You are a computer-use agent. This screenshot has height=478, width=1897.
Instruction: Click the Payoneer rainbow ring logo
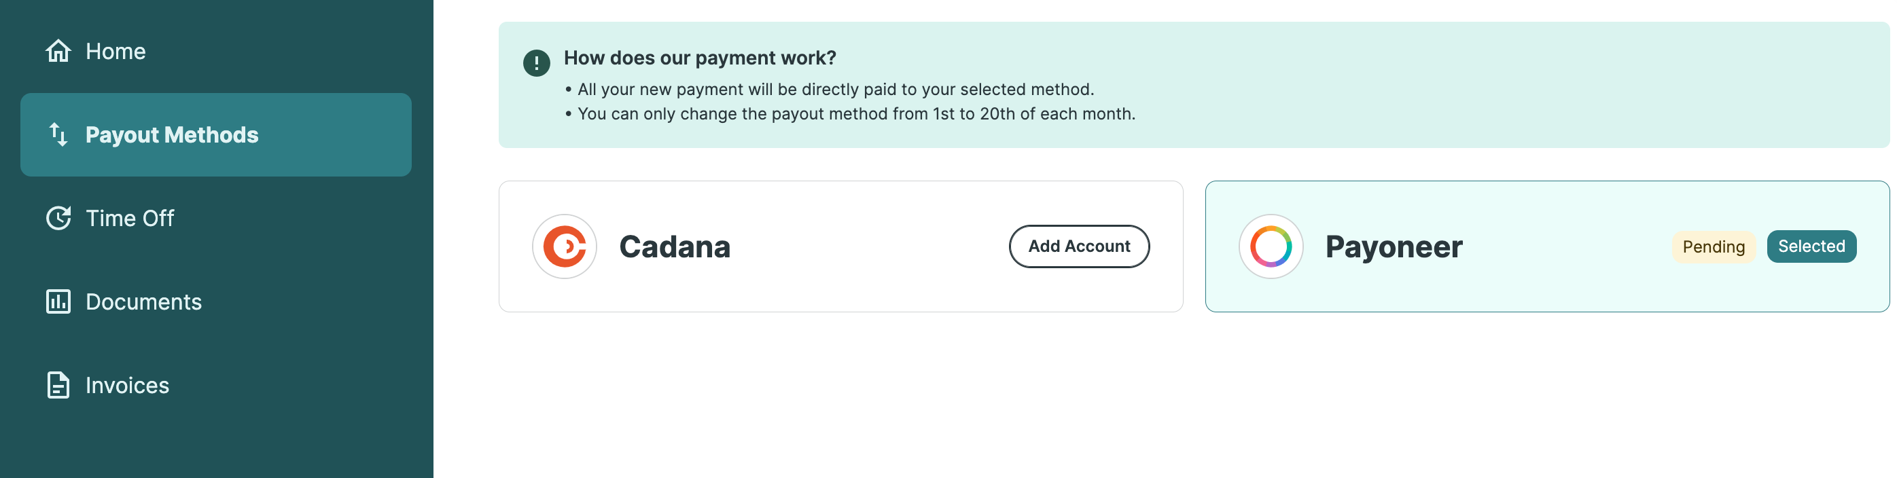click(1271, 246)
